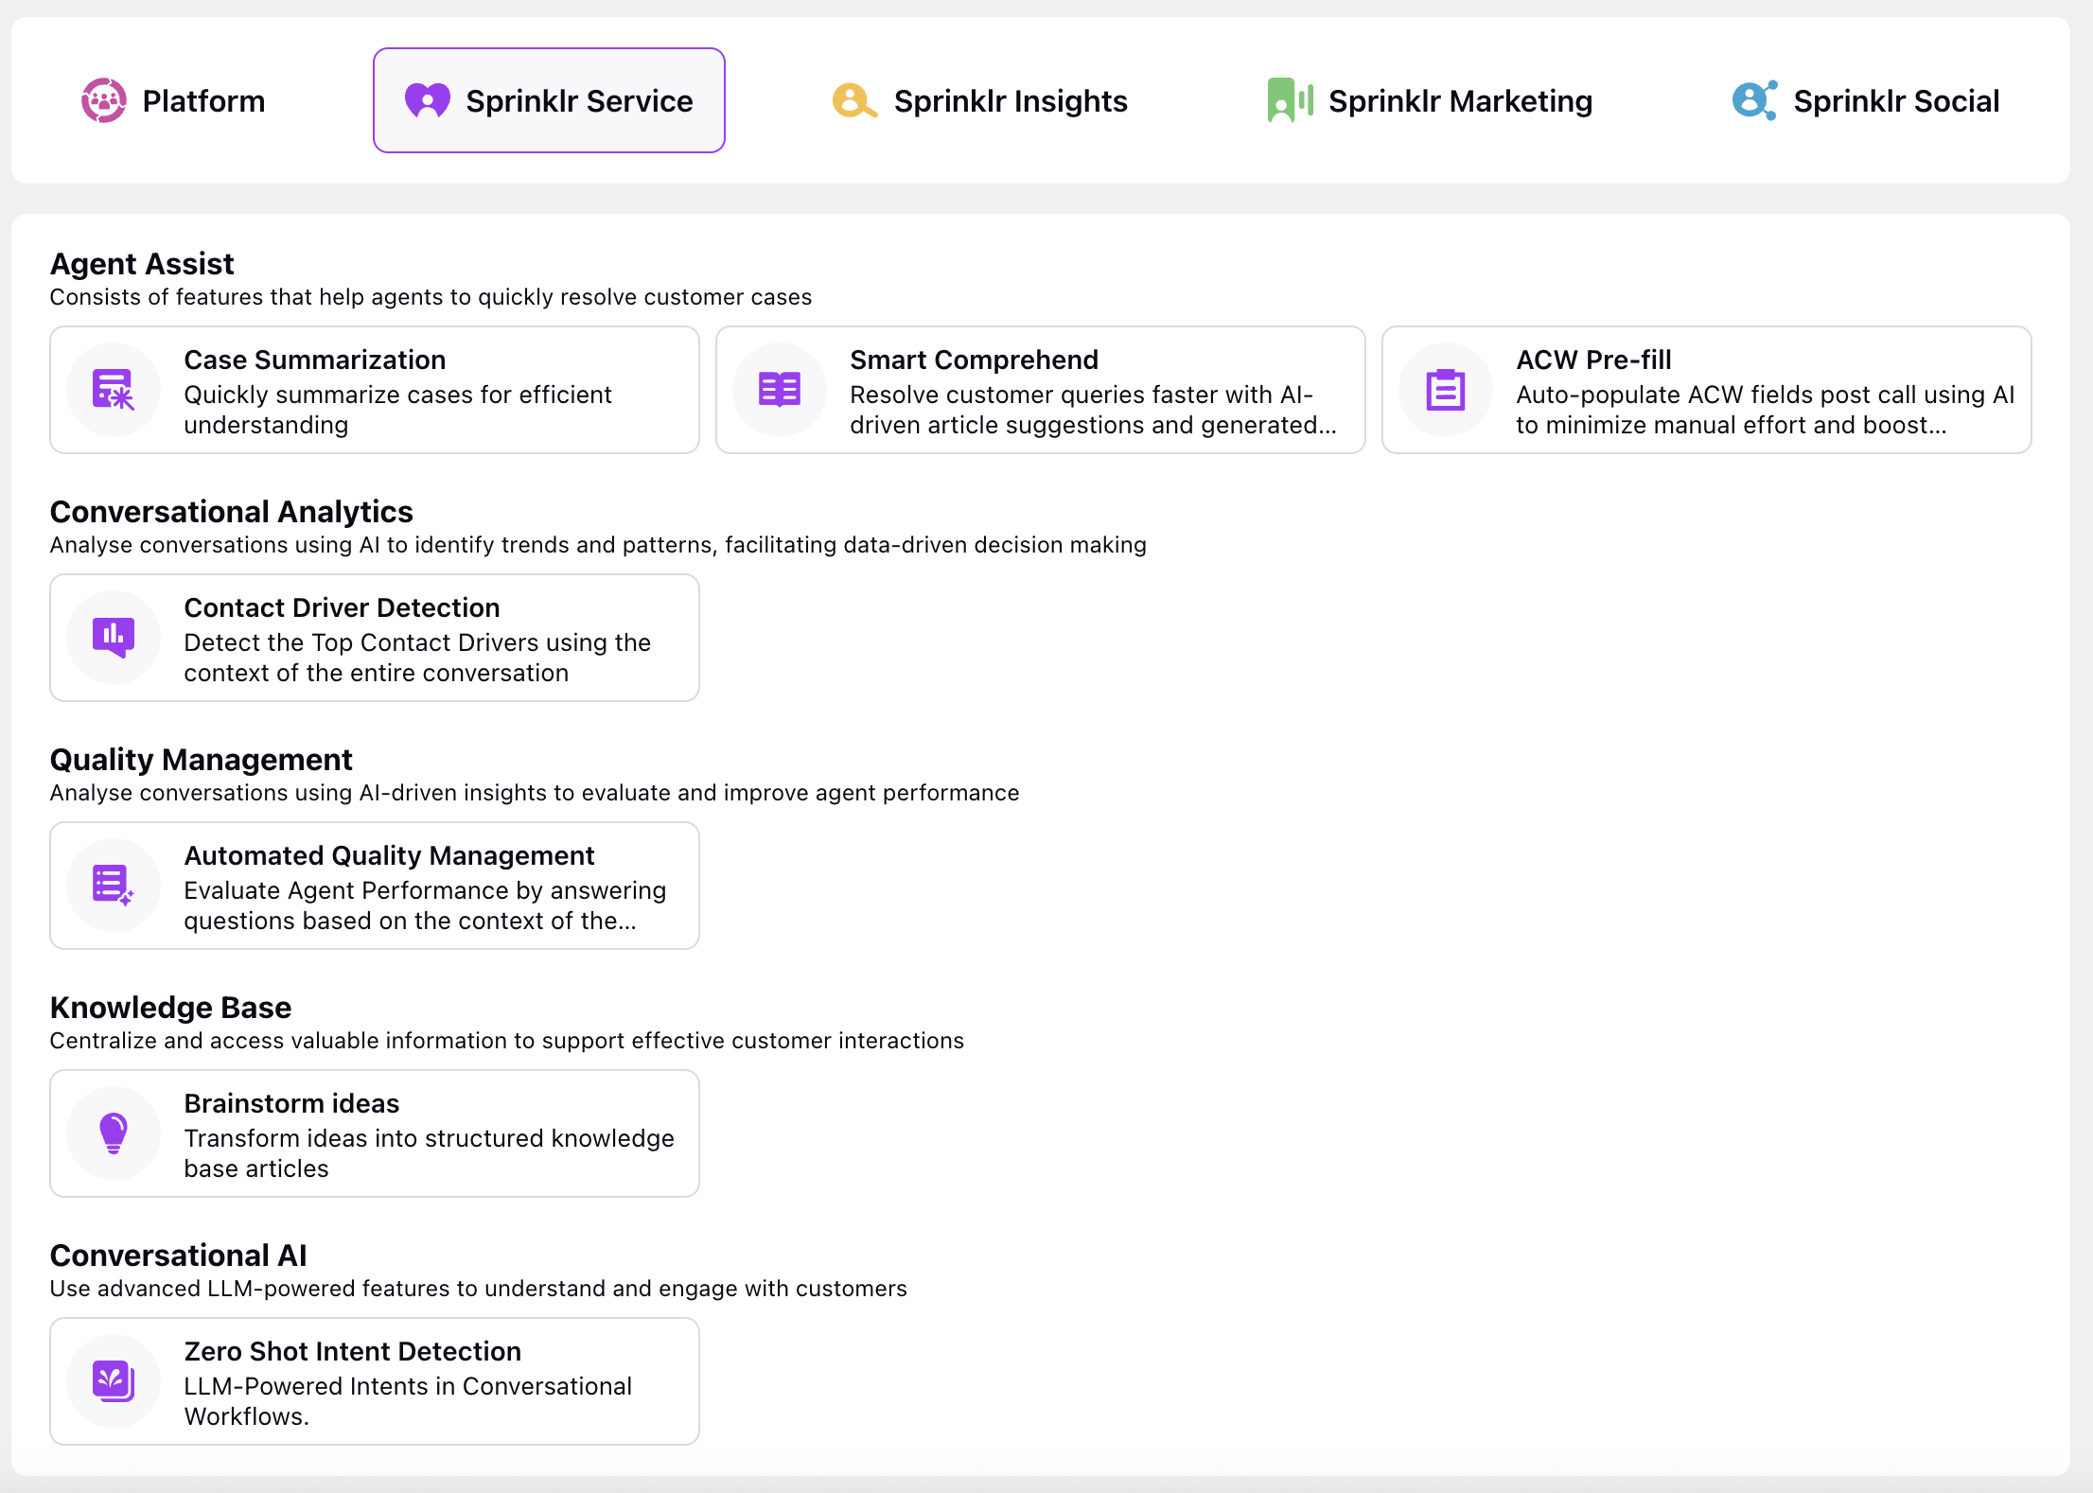Open Contact Driver Detection card title
The height and width of the screenshot is (1493, 2093).
pos(342,607)
